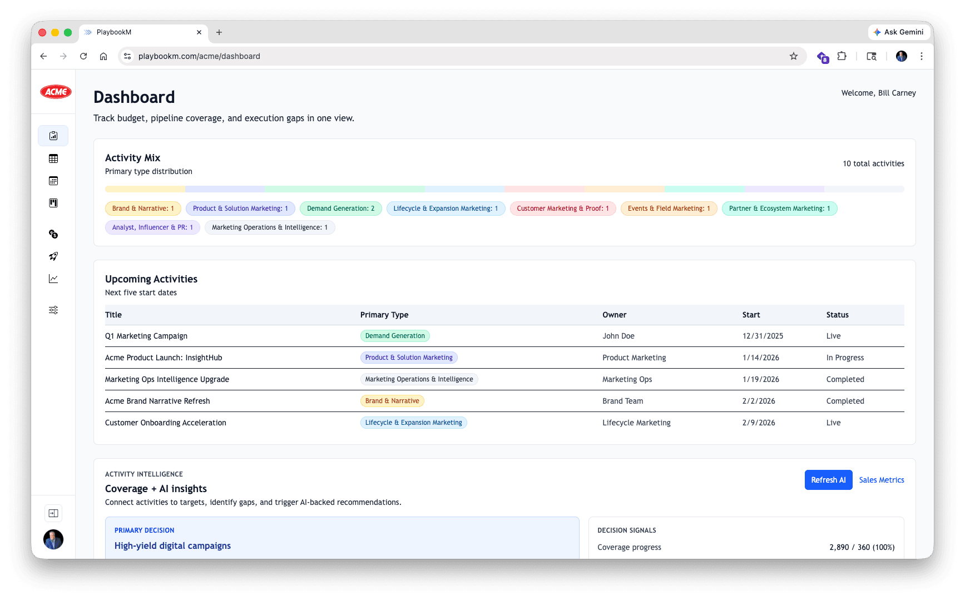Open the analytics line-chart icon in the sidebar
The width and height of the screenshot is (965, 600).
(x=53, y=279)
